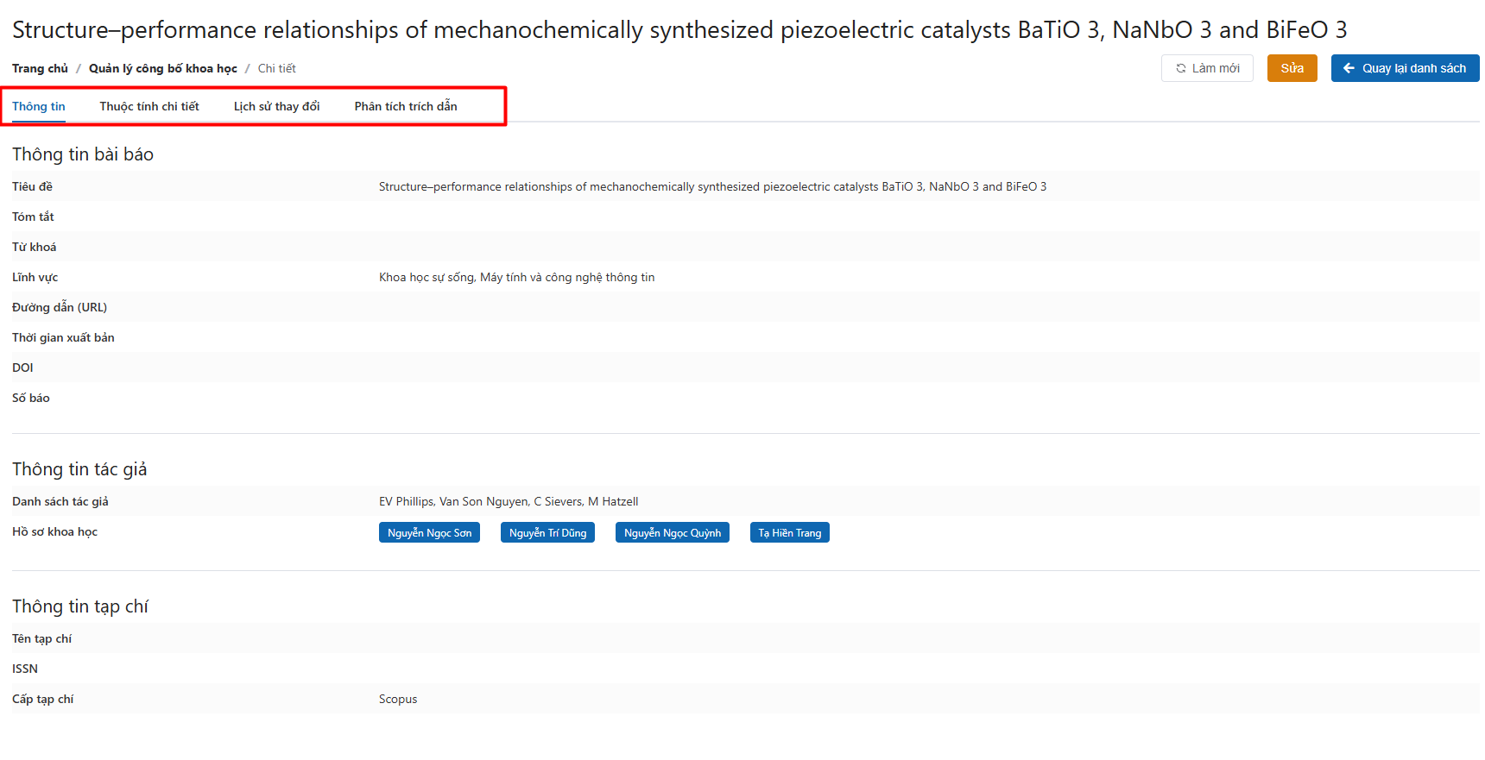Viewport: 1485px width, 760px height.
Task: Switch to the Thuộc tính chi tiết tab
Action: tap(149, 106)
